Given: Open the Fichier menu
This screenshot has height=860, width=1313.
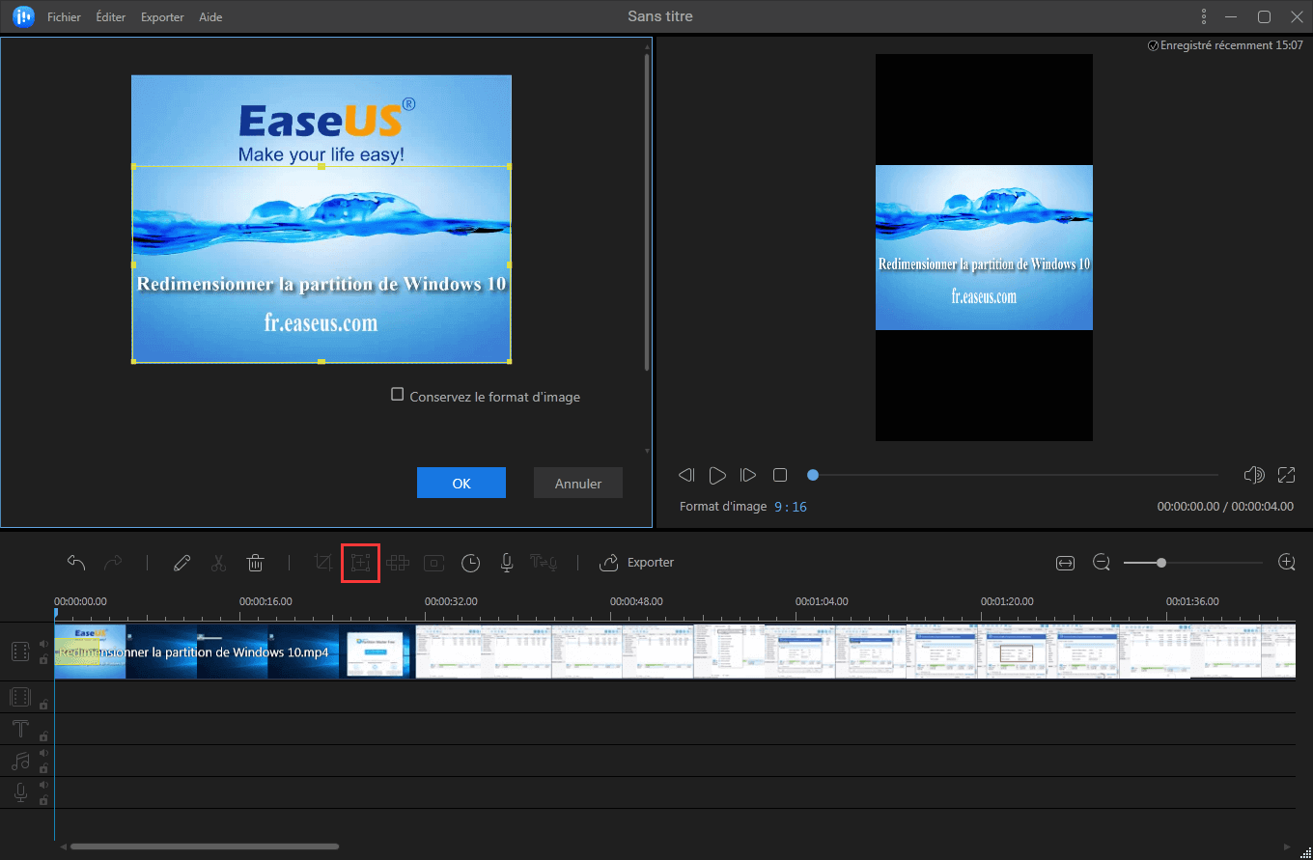Looking at the screenshot, I should (x=64, y=17).
